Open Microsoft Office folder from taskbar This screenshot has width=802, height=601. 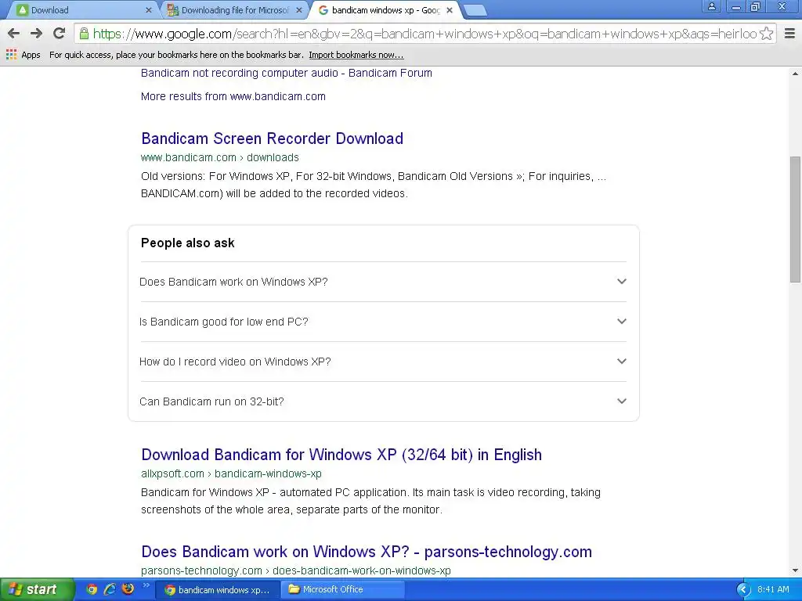point(343,590)
